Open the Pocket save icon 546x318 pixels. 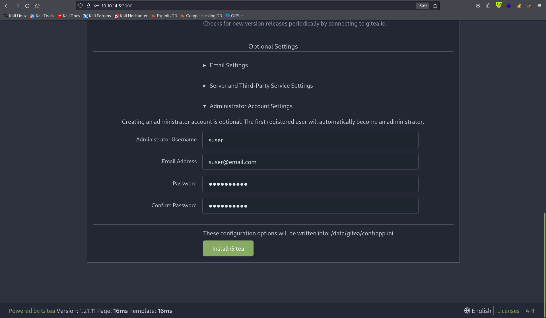tap(478, 6)
